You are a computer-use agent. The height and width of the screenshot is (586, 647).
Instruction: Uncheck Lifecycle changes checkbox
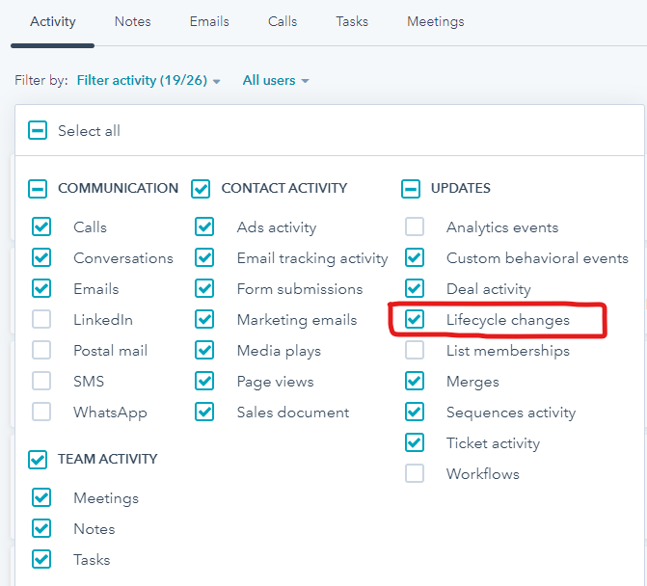[415, 319]
